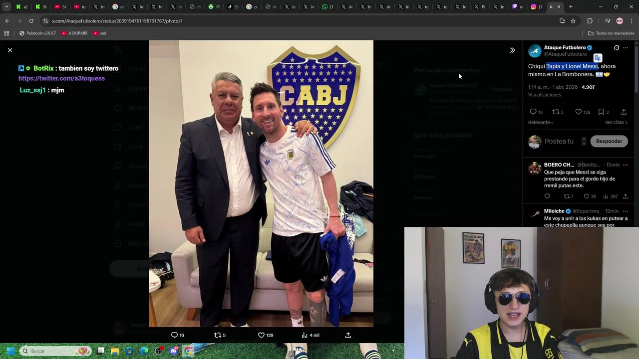This screenshot has height=359, width=639.
Task: Open Microsoft Edge from the taskbar
Action: click(144, 351)
